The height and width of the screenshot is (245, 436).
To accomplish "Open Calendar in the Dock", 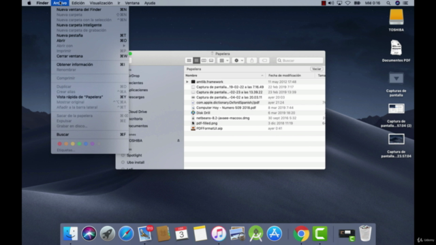I will tap(182, 233).
